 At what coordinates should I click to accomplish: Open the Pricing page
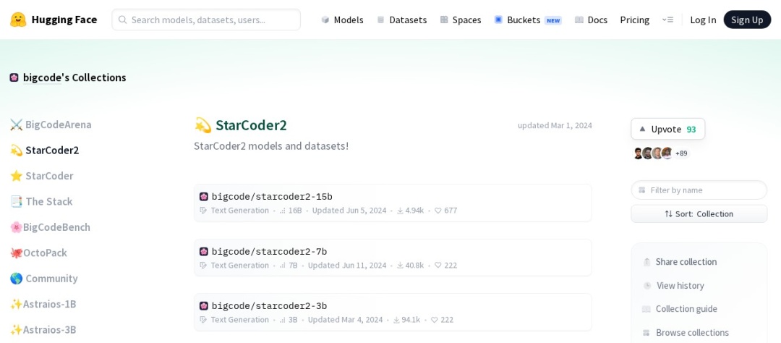635,20
